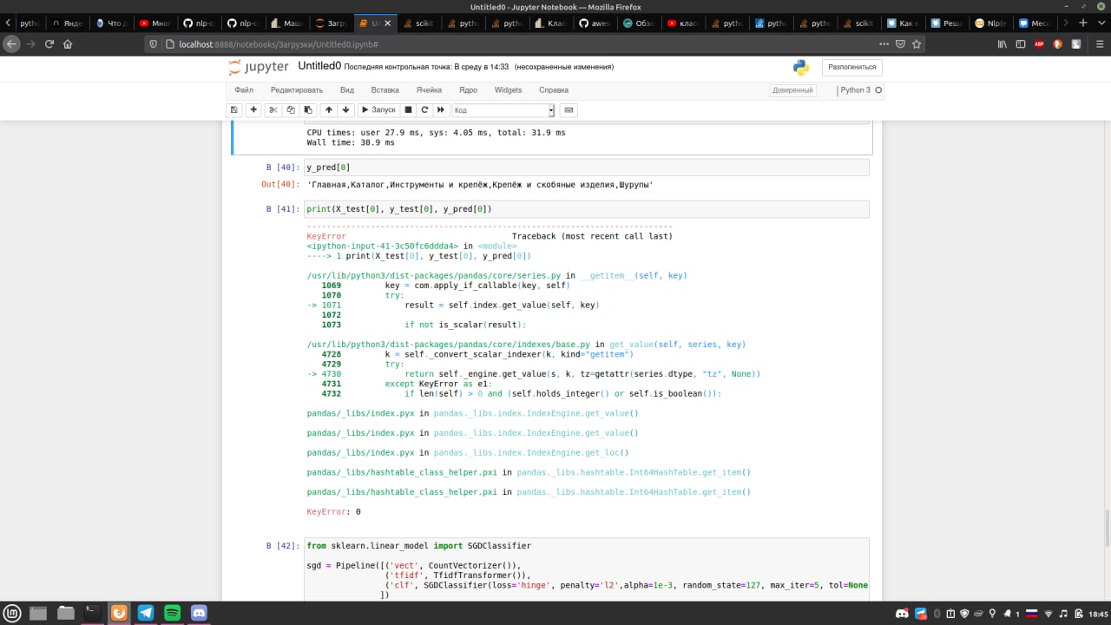Click the Разлогиниться logout button
Image resolution: width=1111 pixels, height=625 pixels.
coord(851,67)
